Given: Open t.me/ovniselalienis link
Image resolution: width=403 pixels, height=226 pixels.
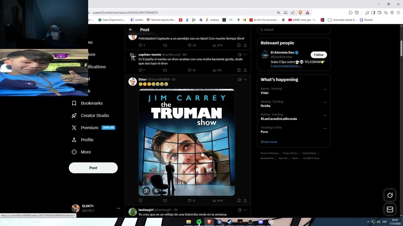Looking at the screenshot, I should 286,66.
